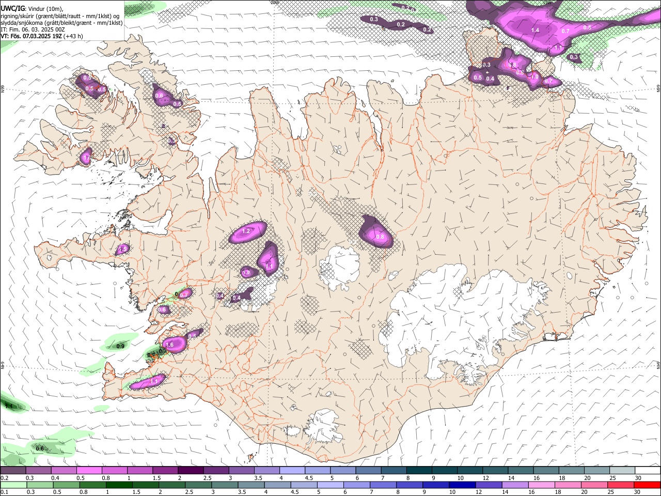Screen dimensions: 661x496
Task: Select the 0.6 rain value in the bottom-left ocean
Action: (40, 448)
